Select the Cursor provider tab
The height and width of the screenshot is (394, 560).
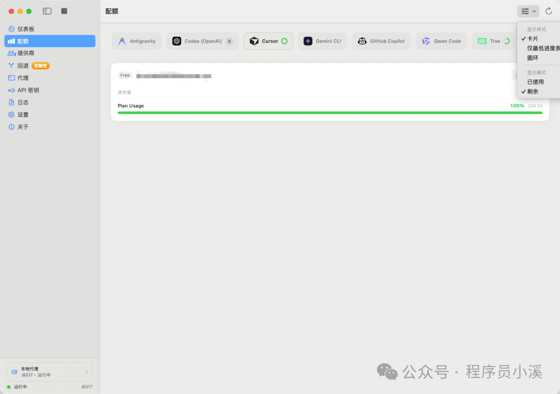tap(268, 41)
